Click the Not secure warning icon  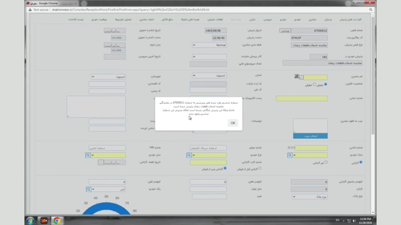[x=30, y=10]
